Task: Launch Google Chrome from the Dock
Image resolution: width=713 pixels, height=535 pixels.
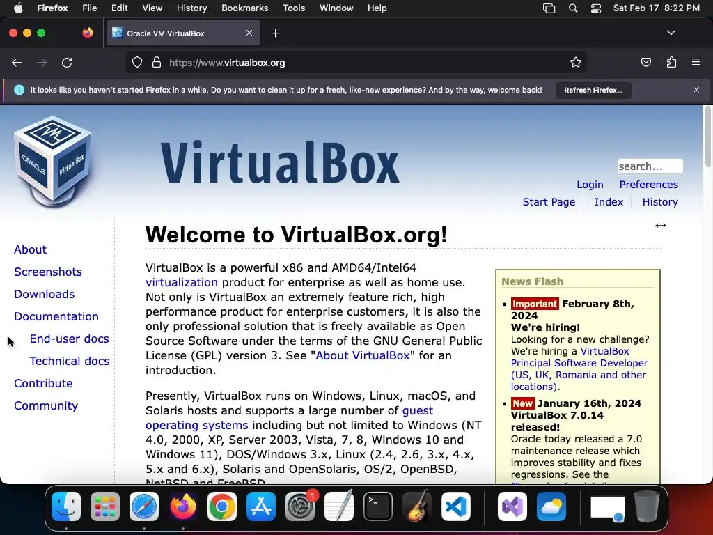Action: [222, 506]
